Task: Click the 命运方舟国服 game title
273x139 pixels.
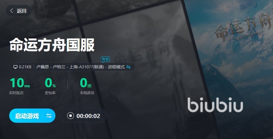Action: click(x=52, y=45)
